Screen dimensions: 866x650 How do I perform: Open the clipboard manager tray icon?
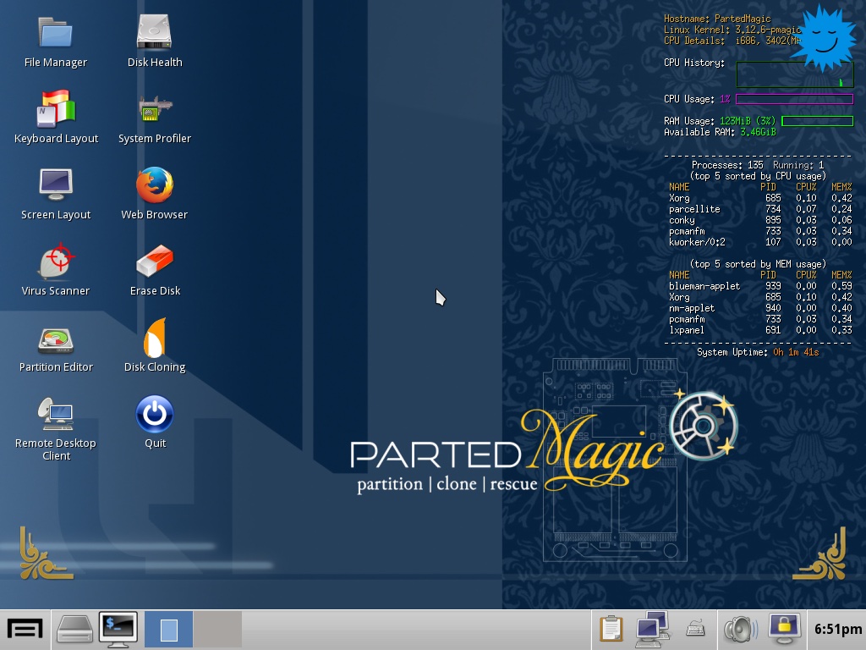[611, 630]
